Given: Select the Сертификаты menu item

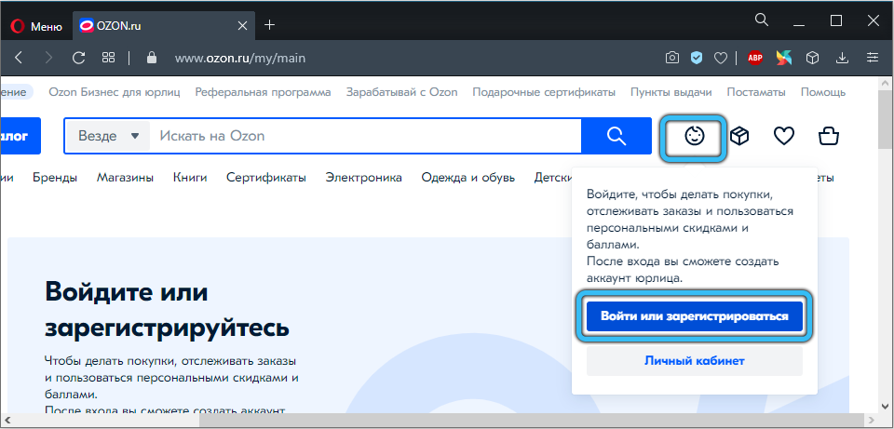Looking at the screenshot, I should tap(266, 178).
